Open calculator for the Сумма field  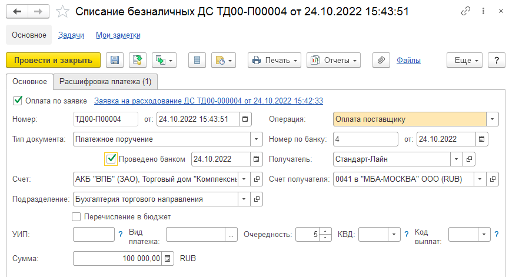(x=168, y=259)
